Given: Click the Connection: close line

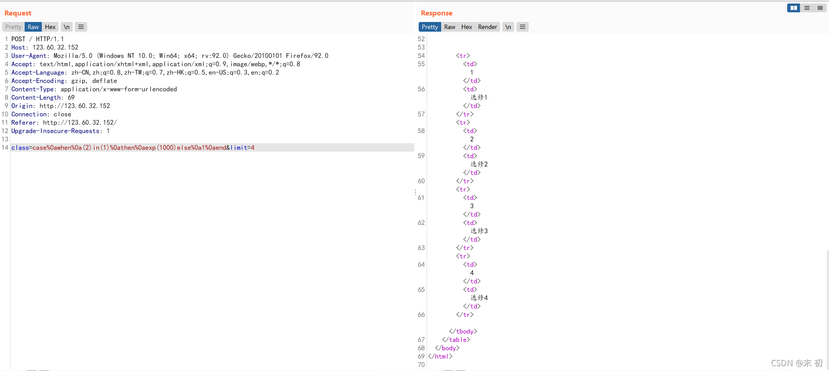Looking at the screenshot, I should (41, 114).
